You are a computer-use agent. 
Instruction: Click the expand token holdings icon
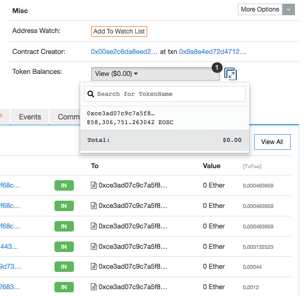coord(231,74)
